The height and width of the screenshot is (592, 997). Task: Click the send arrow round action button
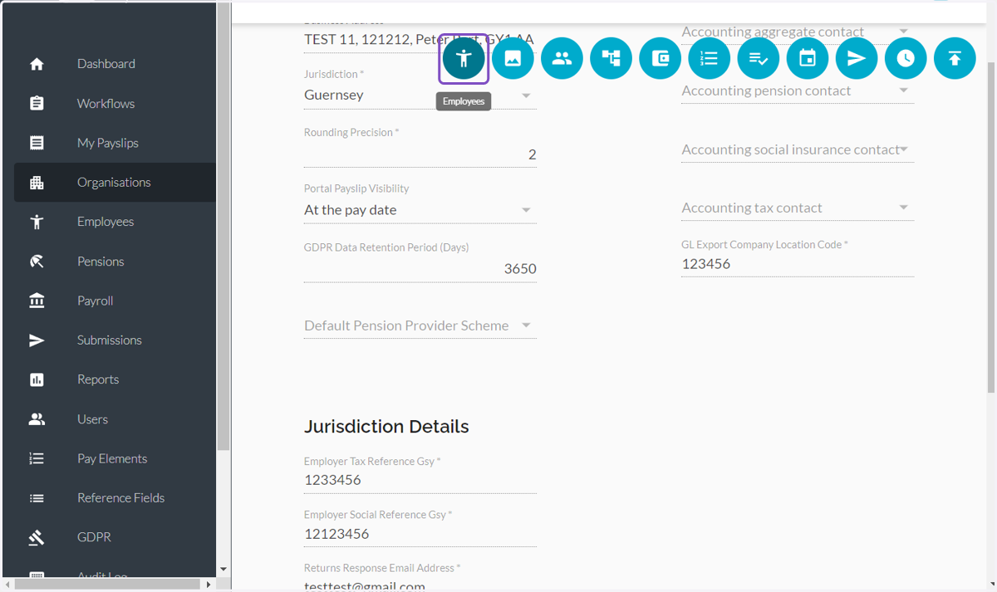tap(857, 58)
